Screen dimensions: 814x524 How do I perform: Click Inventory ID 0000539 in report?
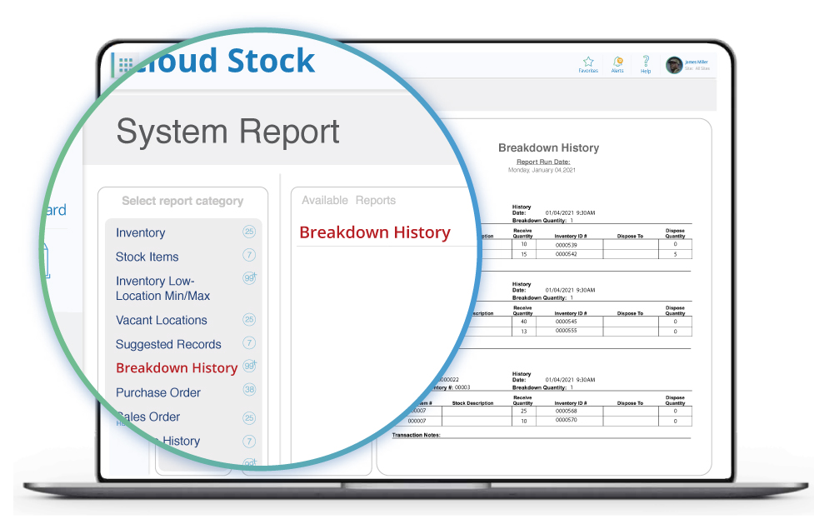click(x=566, y=245)
